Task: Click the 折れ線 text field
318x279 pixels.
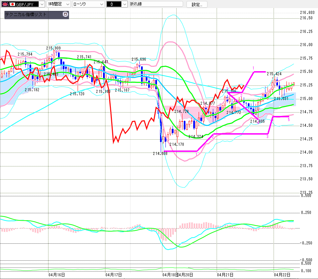Action: pyautogui.click(x=156, y=4)
